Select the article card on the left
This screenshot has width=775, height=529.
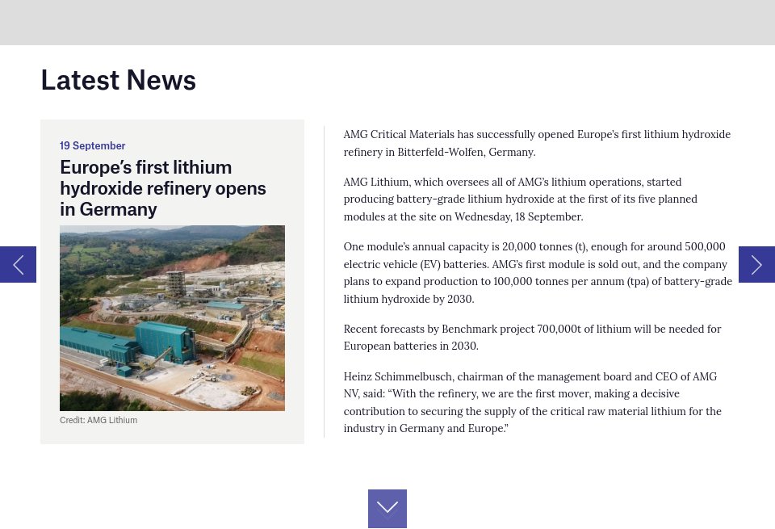click(x=172, y=281)
